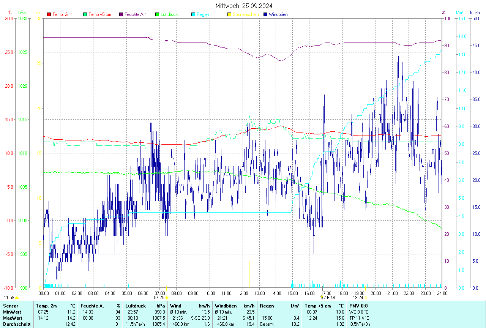486x328 pixels.
Task: Click the total rain 'Gesamt:' label
Action: pos(267,324)
